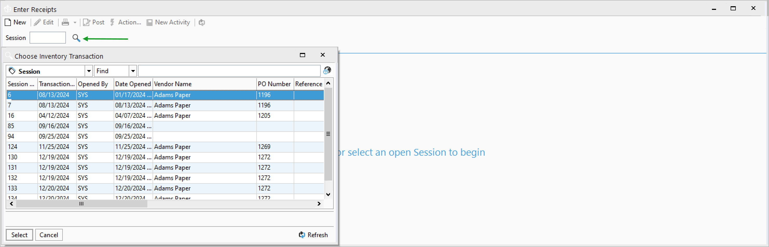Click the refresh icon in main toolbar
Image resolution: width=769 pixels, height=247 pixels.
pos(202,22)
